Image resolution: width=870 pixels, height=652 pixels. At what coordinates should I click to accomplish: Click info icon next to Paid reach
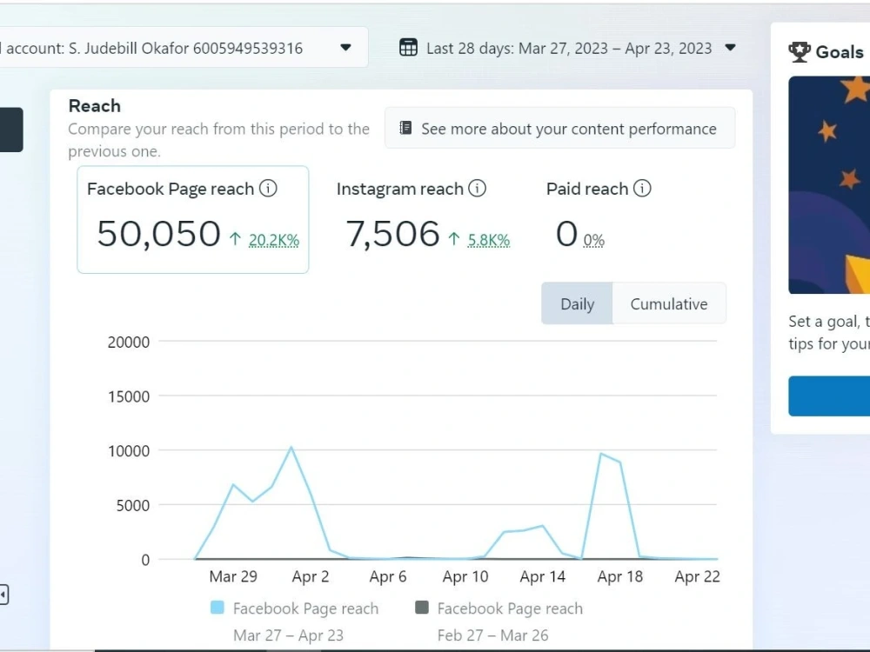pyautogui.click(x=642, y=189)
